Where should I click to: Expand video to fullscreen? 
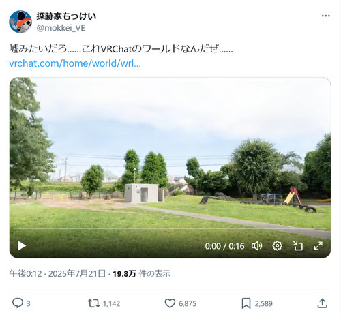[318, 246]
